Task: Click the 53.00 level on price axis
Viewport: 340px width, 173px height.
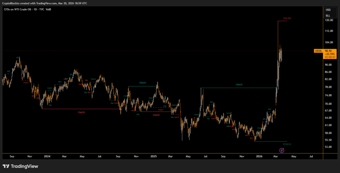Action: pos(329,147)
